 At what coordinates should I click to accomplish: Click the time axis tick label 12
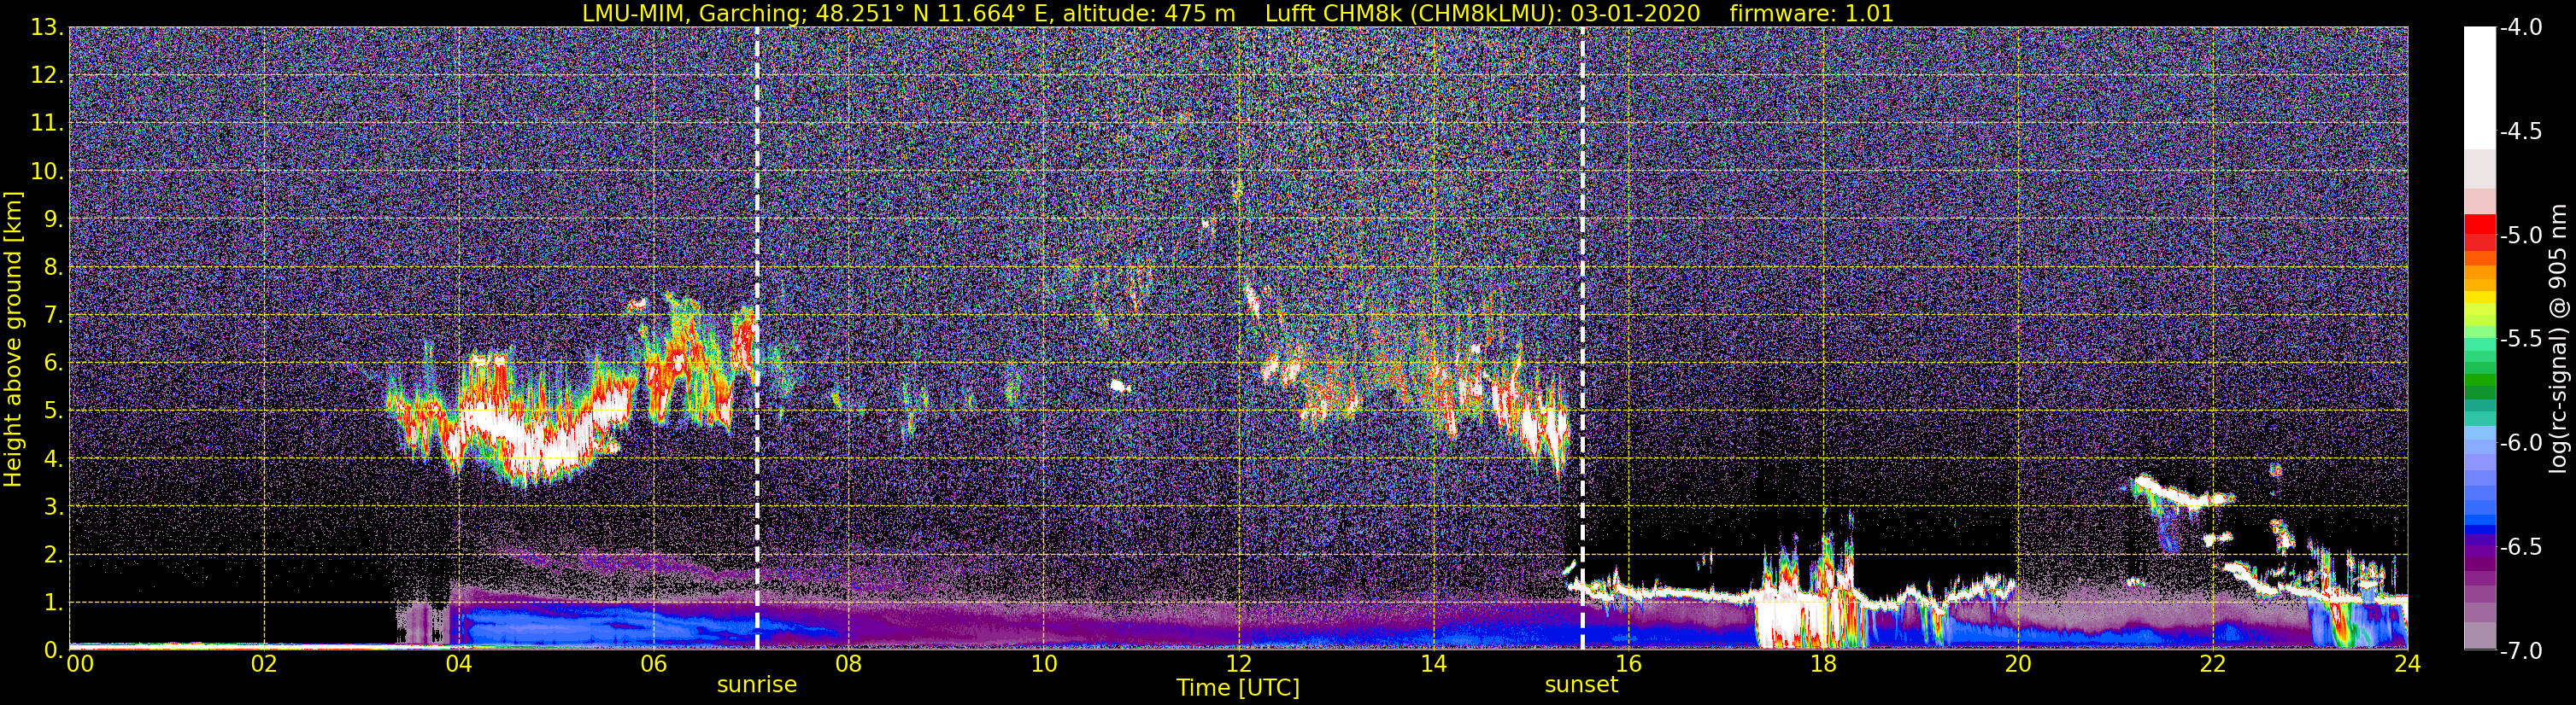pos(1238,665)
